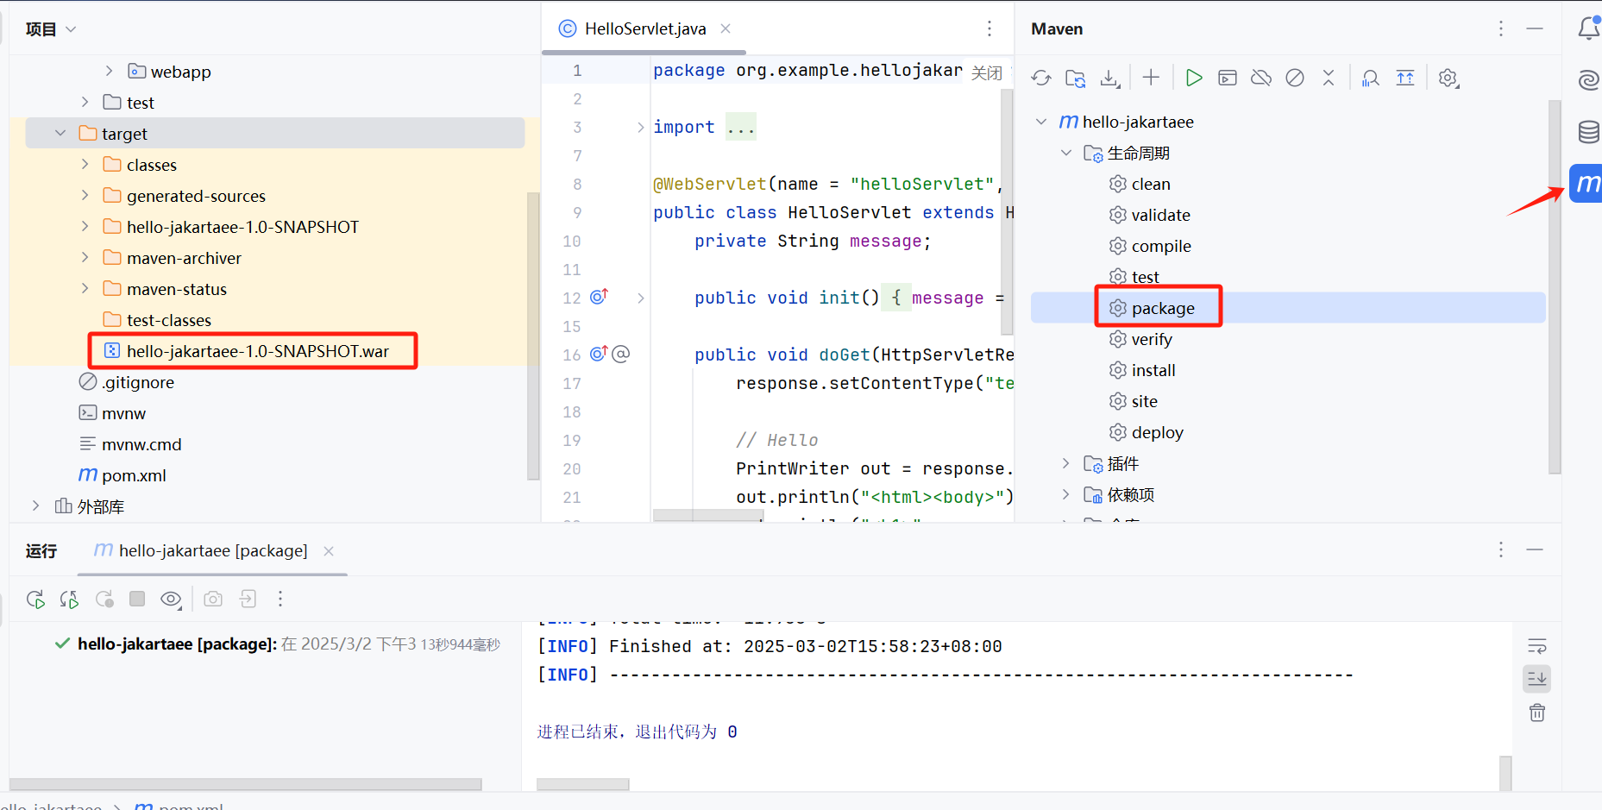Open the eye view options in Run toolbar
1602x810 pixels.
(x=172, y=600)
